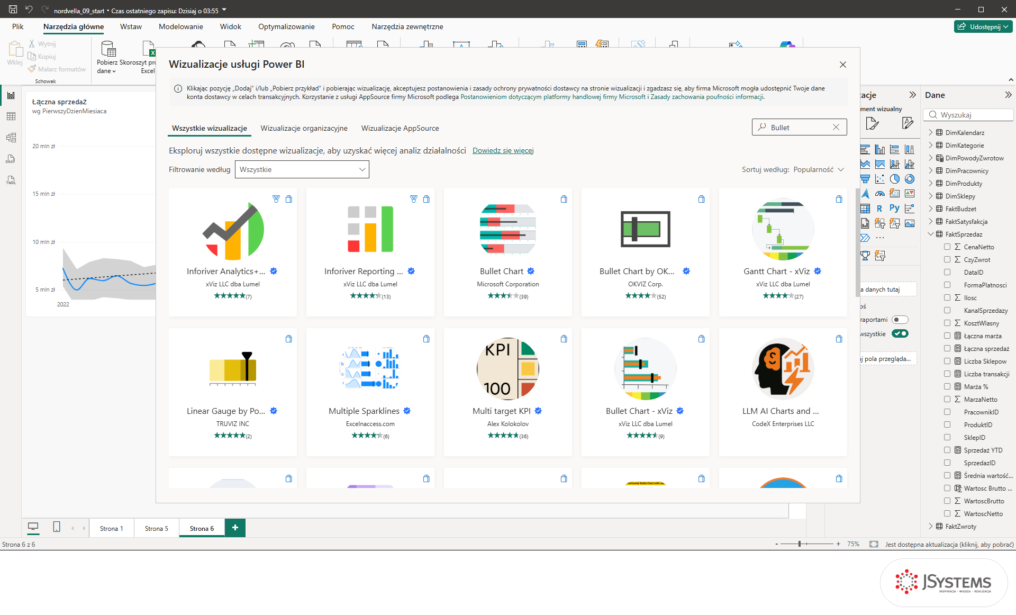
Task: Switch to mobile layout icon at bottom
Action: (57, 527)
